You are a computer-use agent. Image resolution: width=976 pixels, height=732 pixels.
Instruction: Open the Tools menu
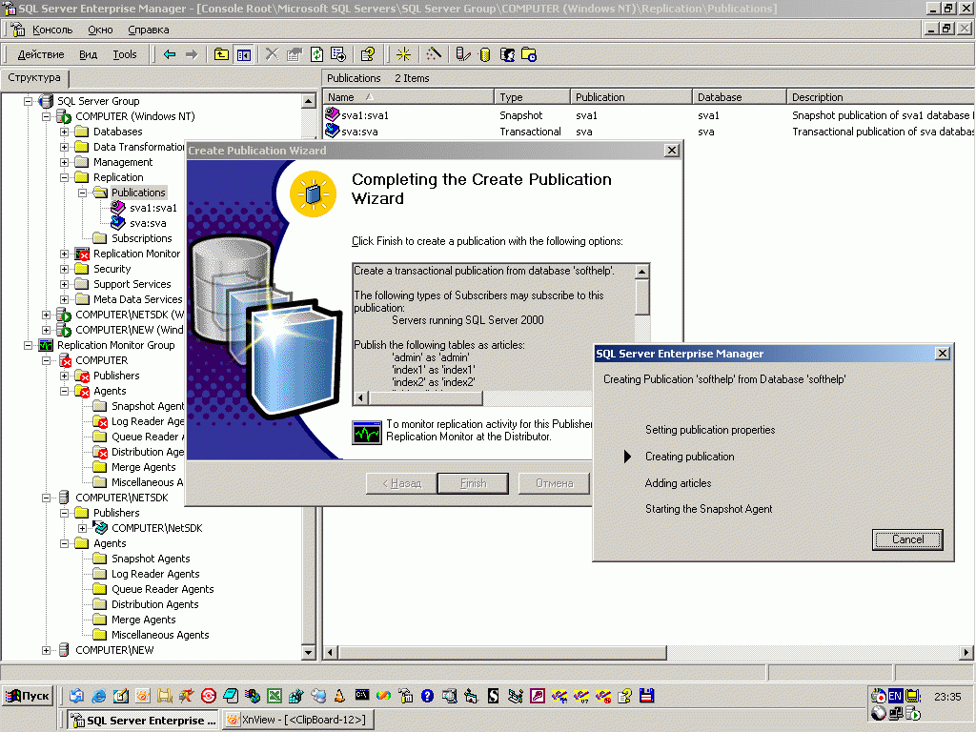coord(125,54)
